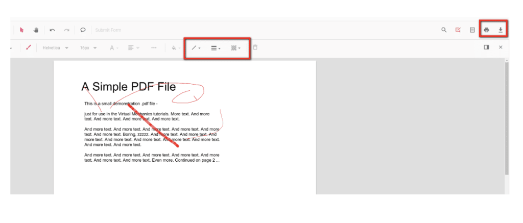Click the Submit Form button
Image resolution: width=523 pixels, height=223 pixels.
tap(108, 30)
